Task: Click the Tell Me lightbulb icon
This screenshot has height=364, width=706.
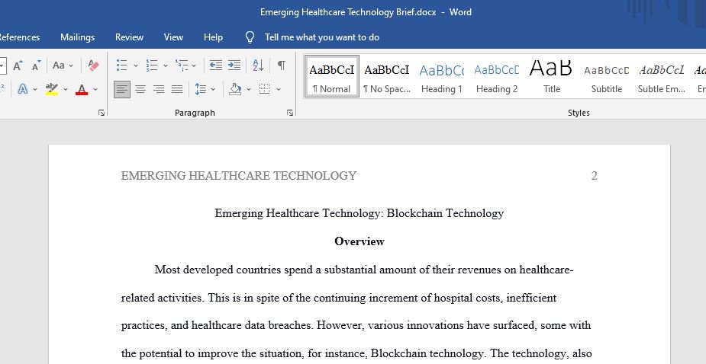Action: (250, 37)
